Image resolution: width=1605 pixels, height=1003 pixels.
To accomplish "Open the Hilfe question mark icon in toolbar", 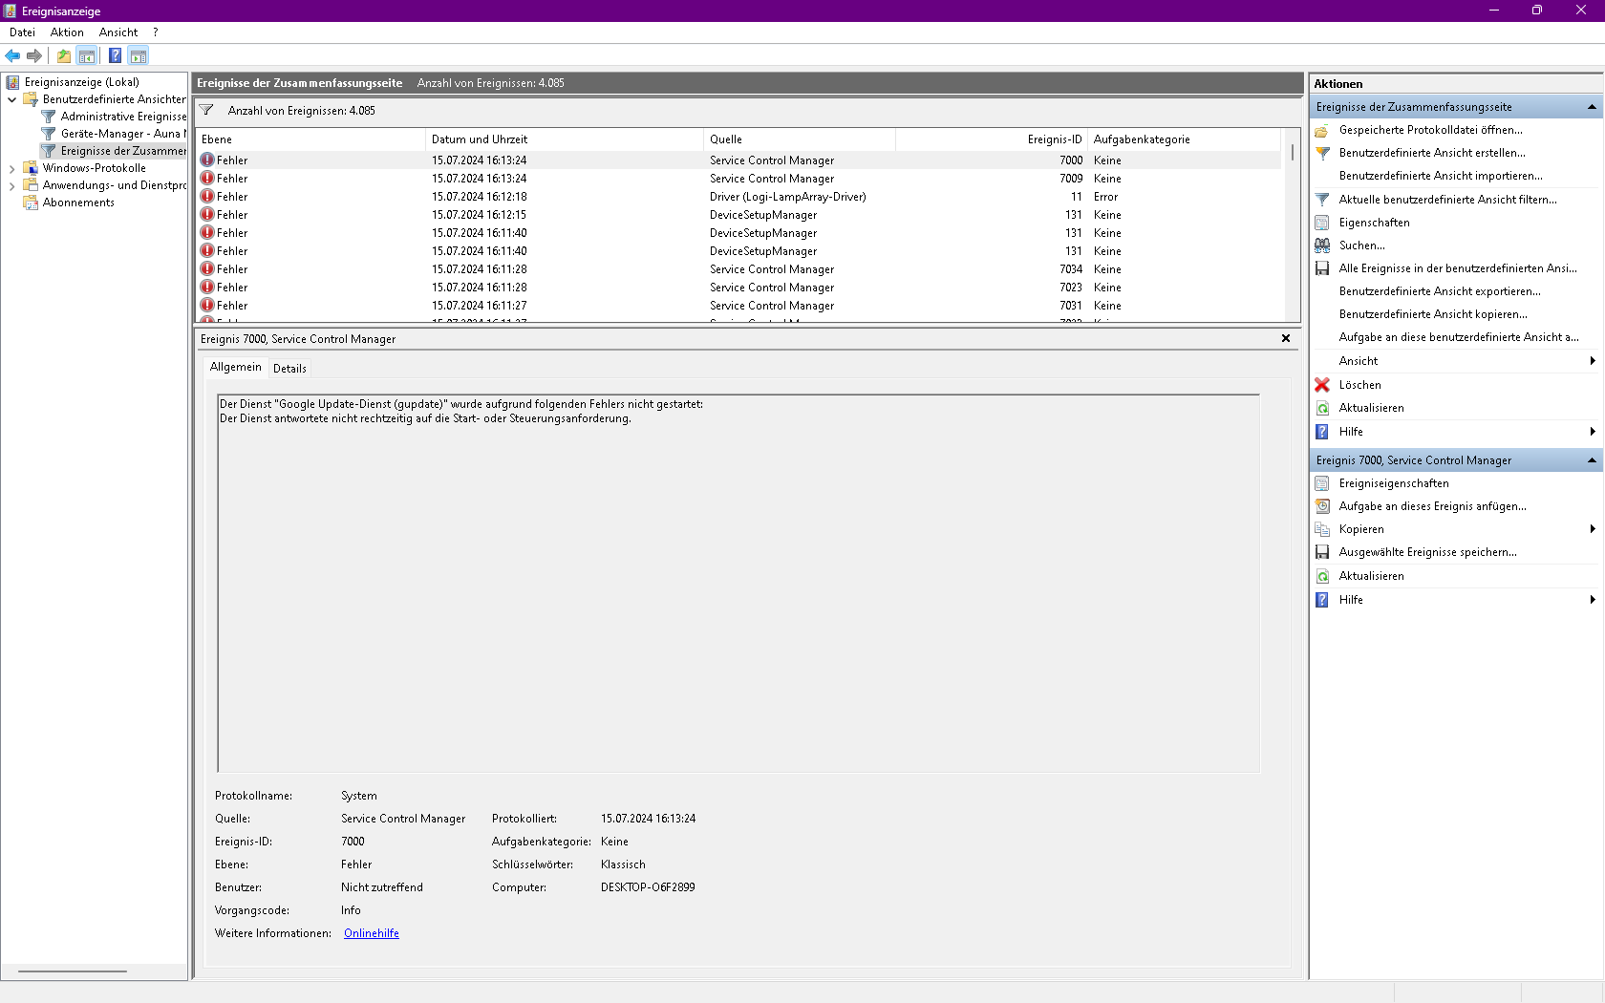I will point(115,55).
